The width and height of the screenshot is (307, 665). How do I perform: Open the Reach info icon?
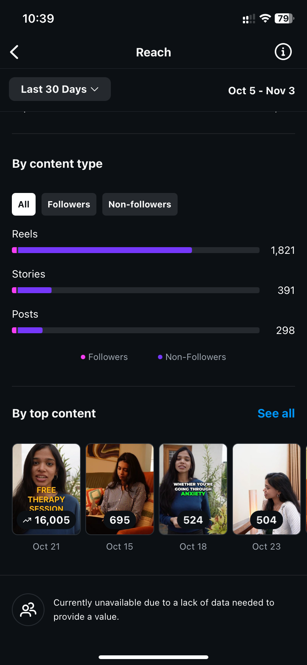click(x=283, y=52)
